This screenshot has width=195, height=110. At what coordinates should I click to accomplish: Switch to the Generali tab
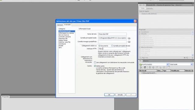[x=60, y=25]
